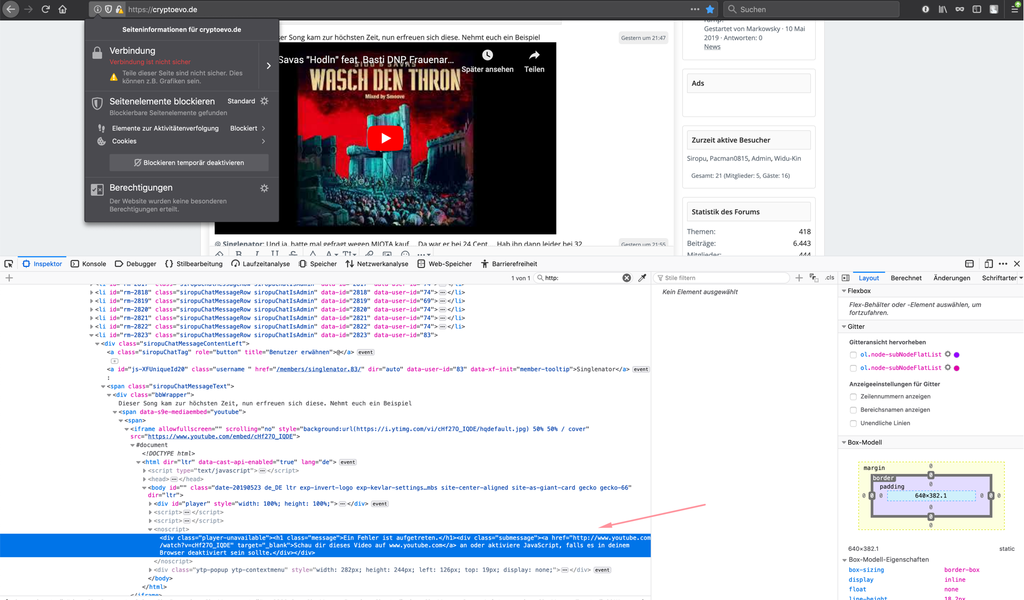Click the element picker icon in DevTools

[9, 264]
